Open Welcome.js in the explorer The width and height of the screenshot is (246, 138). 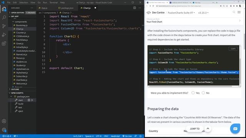tap(22, 84)
